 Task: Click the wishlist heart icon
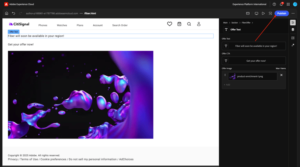[170, 24]
